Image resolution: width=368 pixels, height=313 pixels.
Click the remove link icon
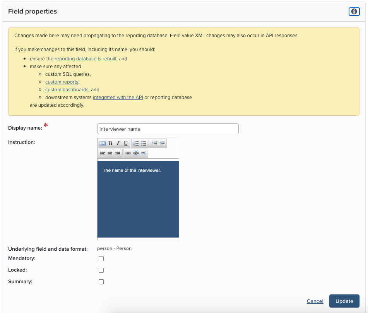tap(136, 153)
